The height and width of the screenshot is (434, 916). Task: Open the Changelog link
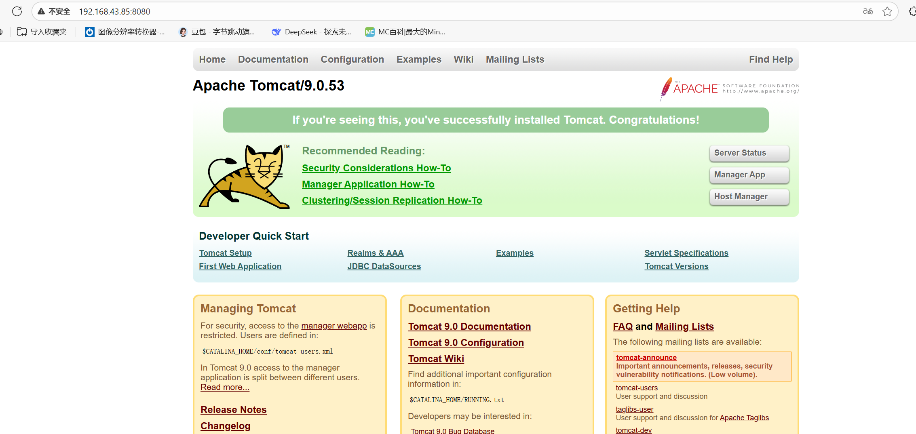coord(226,426)
